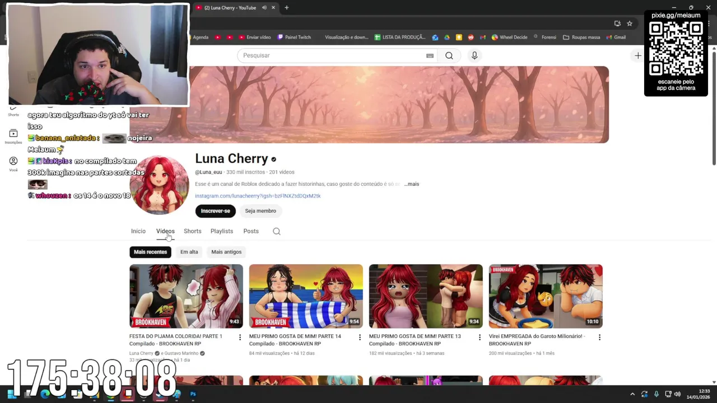Open the on-screen keyboard in search box
Image resolution: width=717 pixels, height=403 pixels.
(430, 55)
